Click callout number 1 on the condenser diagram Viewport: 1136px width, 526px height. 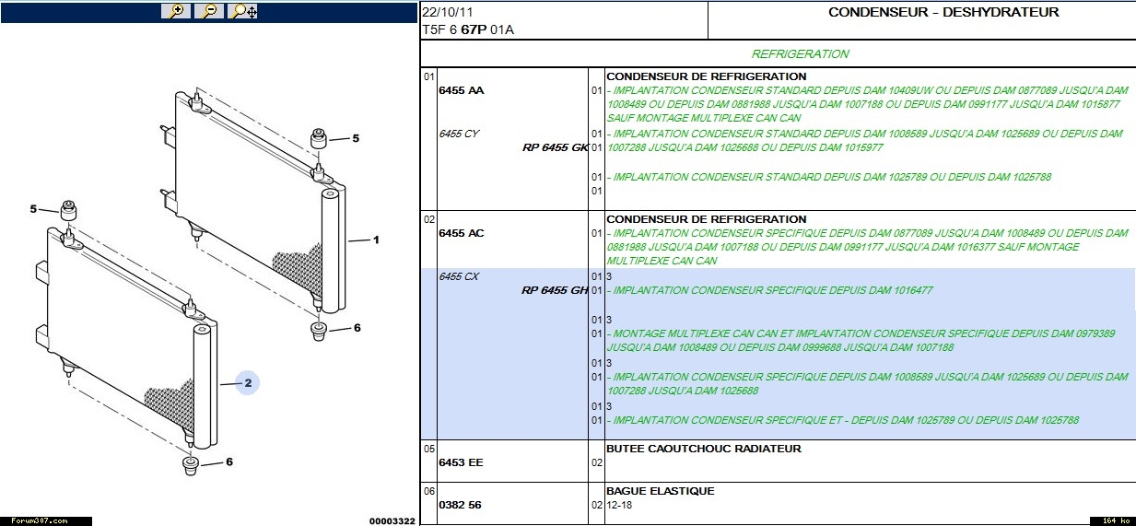pos(376,240)
